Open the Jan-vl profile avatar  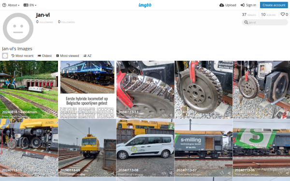[x=18, y=28]
